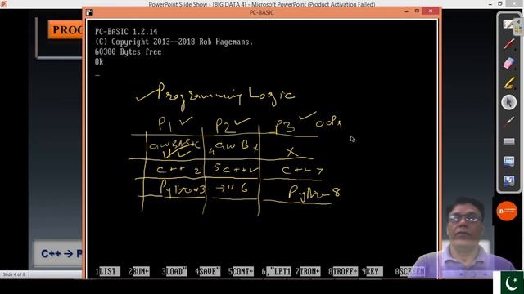Click the '60300 Bytes free' line

click(x=128, y=51)
